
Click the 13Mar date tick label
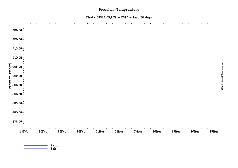click(x=176, y=131)
